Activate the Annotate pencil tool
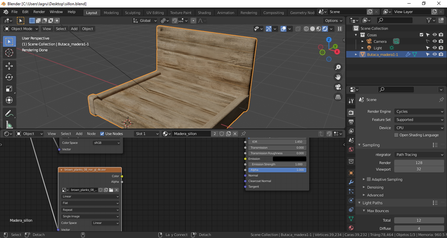 (9, 114)
